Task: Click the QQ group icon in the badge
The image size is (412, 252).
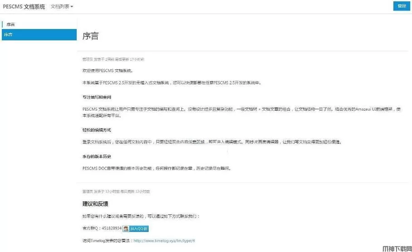Action: pyautogui.click(x=126, y=228)
